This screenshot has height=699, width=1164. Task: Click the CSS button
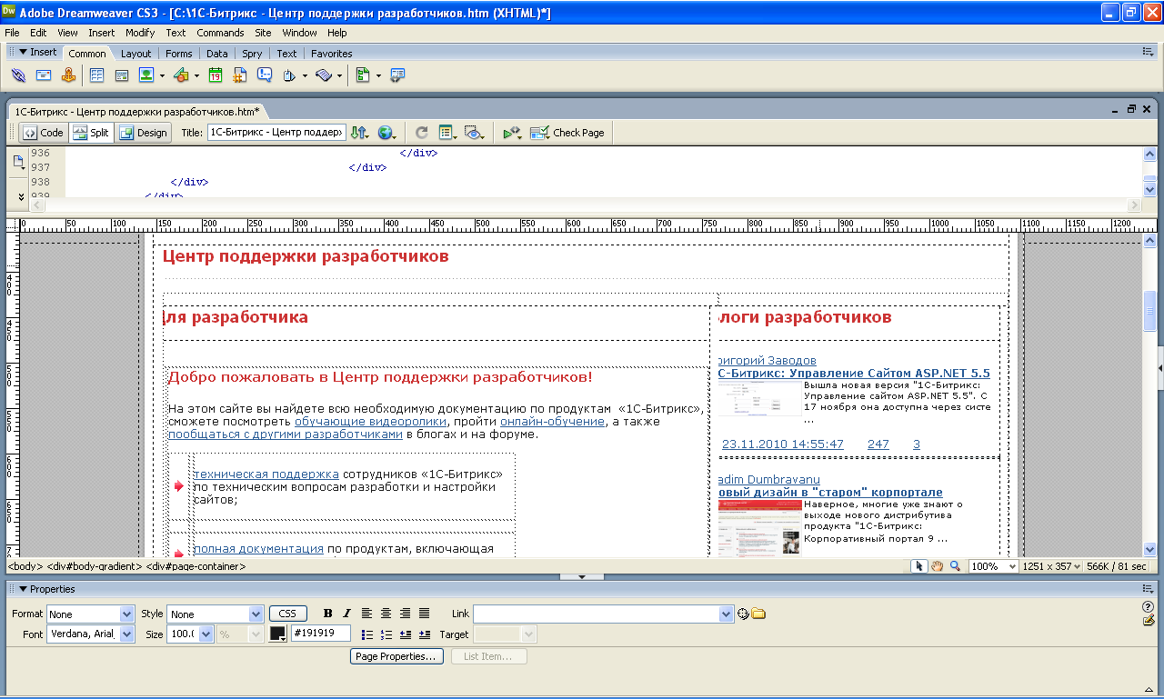tap(287, 614)
